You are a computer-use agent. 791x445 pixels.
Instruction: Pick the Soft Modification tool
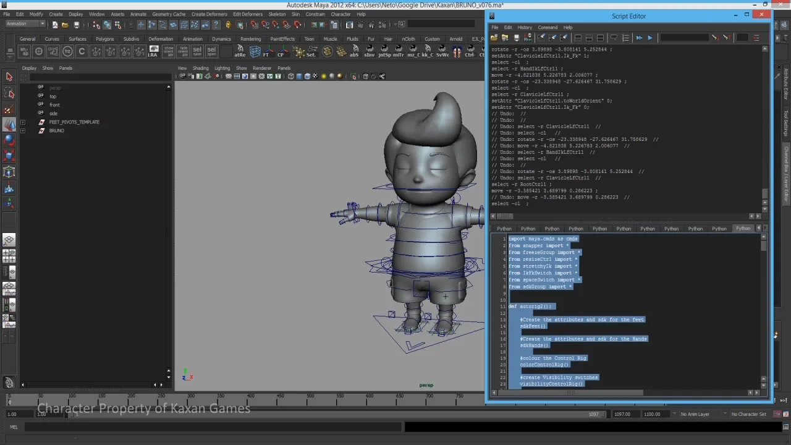click(9, 189)
